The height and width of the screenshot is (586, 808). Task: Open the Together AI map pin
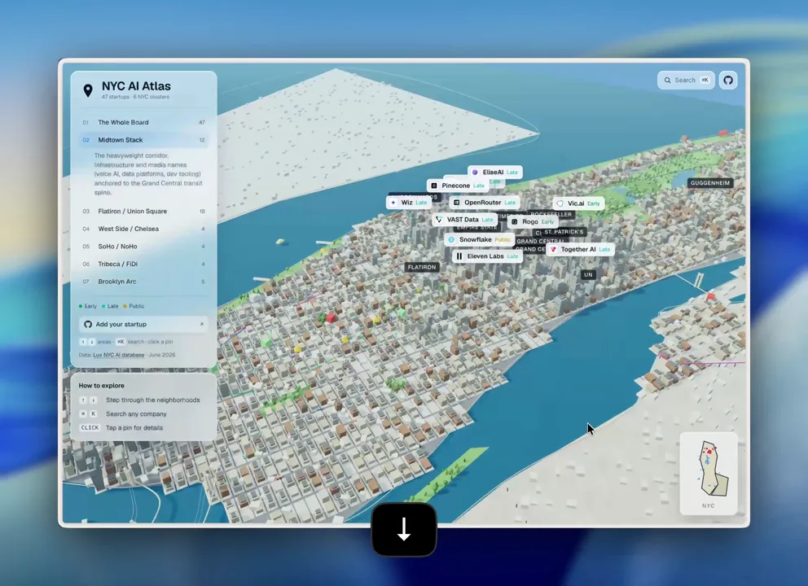(x=580, y=249)
